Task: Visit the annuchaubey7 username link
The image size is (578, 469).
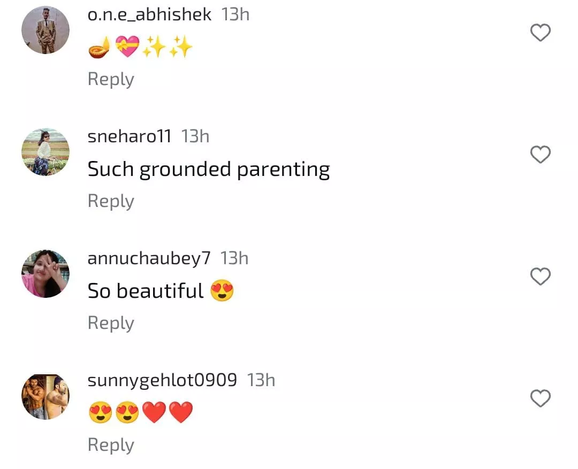Action: (x=149, y=259)
